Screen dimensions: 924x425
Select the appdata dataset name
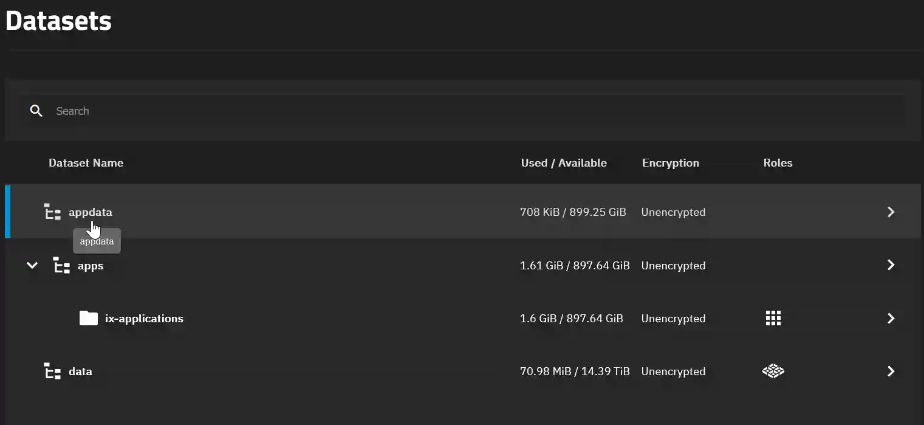click(90, 212)
